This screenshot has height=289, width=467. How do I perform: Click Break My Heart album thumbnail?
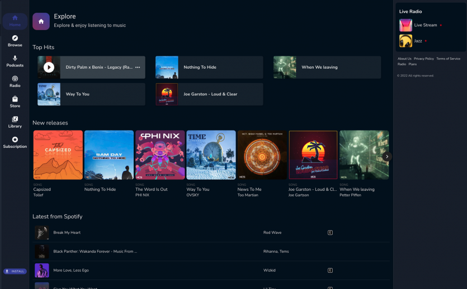42,233
